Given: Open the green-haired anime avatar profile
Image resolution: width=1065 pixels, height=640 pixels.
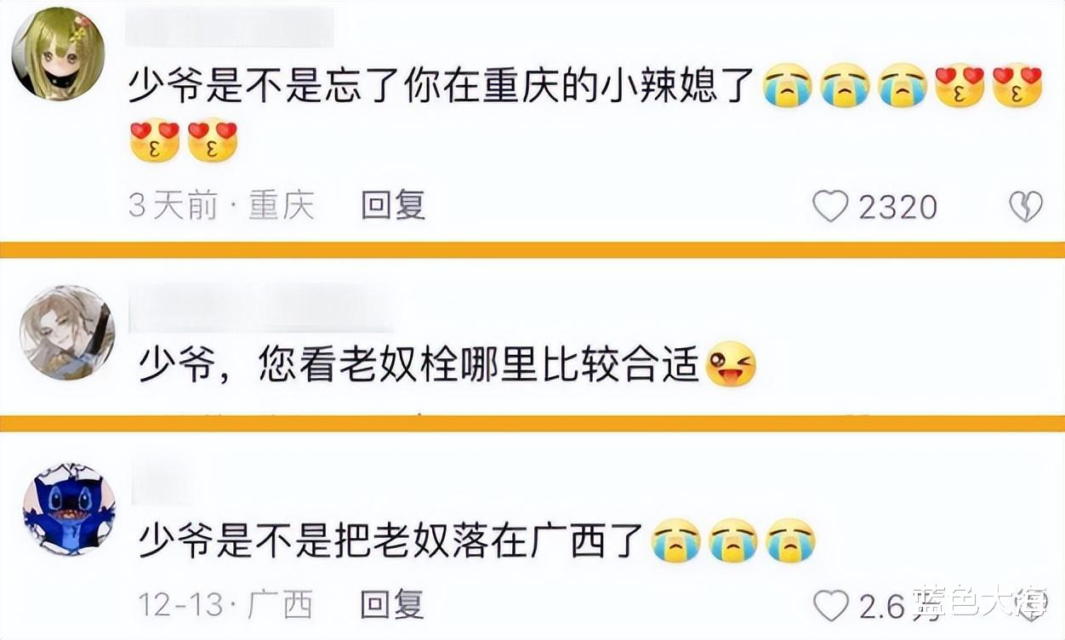Looking at the screenshot, I should point(58,54).
